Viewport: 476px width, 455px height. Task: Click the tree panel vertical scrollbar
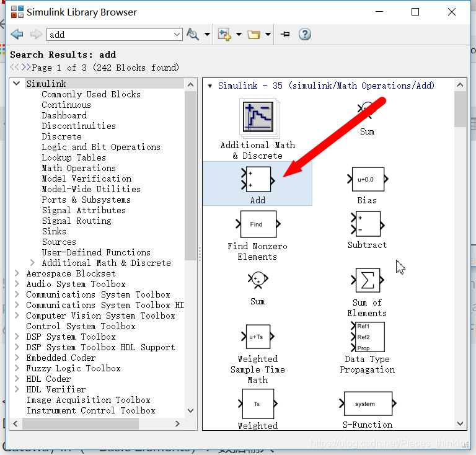[x=190, y=175]
